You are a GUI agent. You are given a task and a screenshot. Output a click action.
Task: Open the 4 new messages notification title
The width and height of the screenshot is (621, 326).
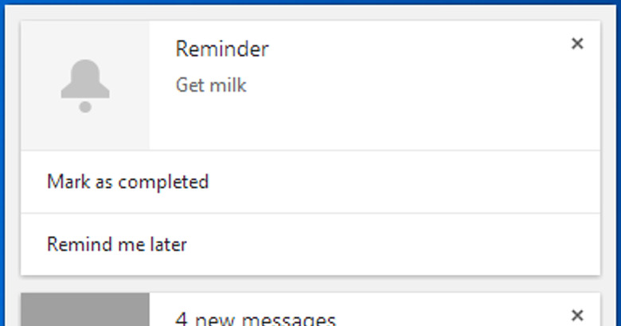tap(256, 320)
